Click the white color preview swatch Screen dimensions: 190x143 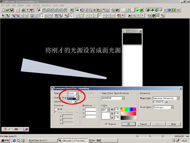(x=106, y=116)
